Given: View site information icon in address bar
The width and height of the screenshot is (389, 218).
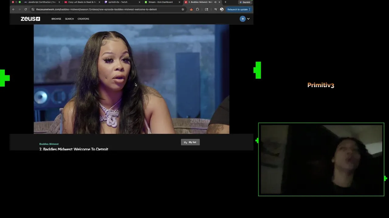Looking at the screenshot, I should click(33, 9).
